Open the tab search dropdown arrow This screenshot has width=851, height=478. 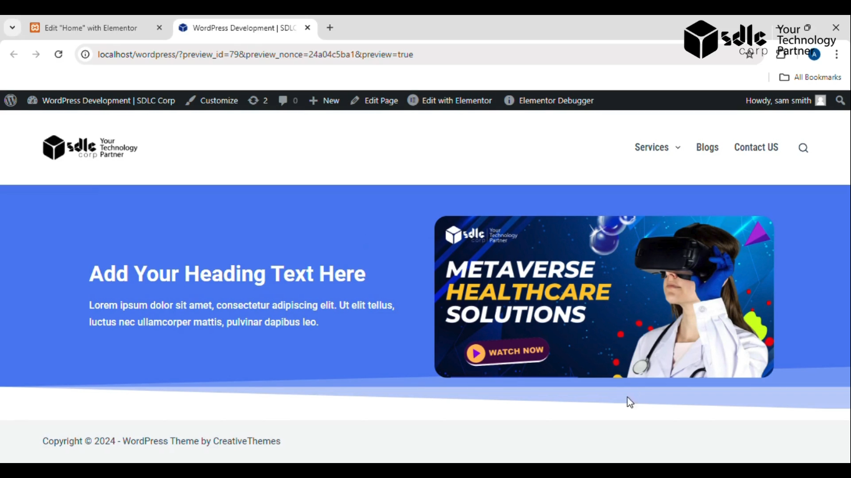point(12,28)
